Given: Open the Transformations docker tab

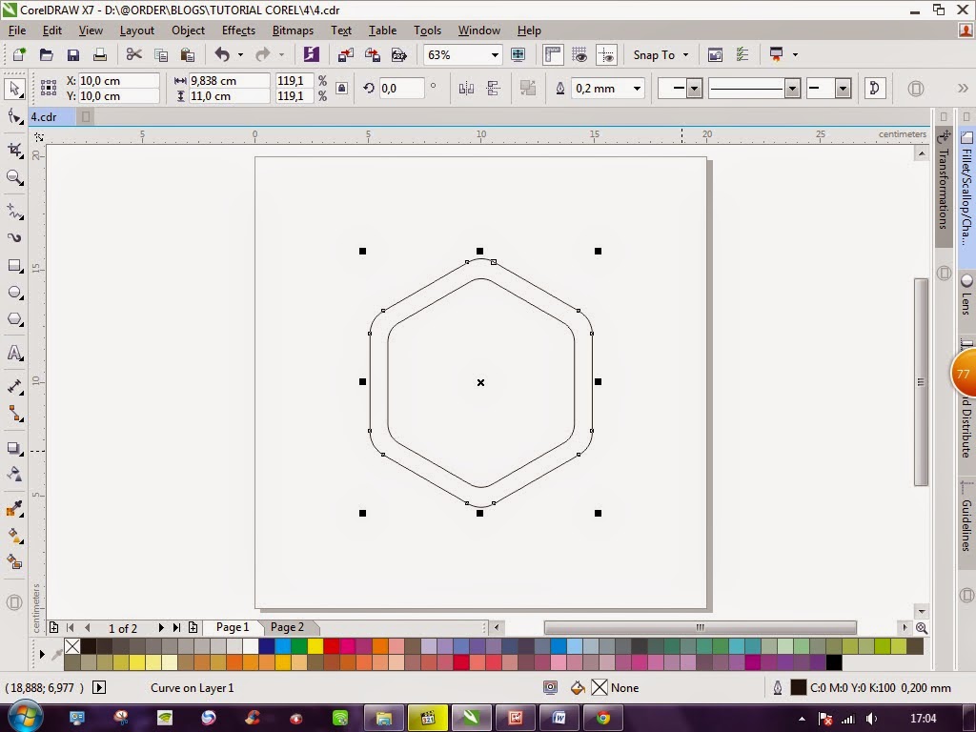Looking at the screenshot, I should (x=944, y=187).
